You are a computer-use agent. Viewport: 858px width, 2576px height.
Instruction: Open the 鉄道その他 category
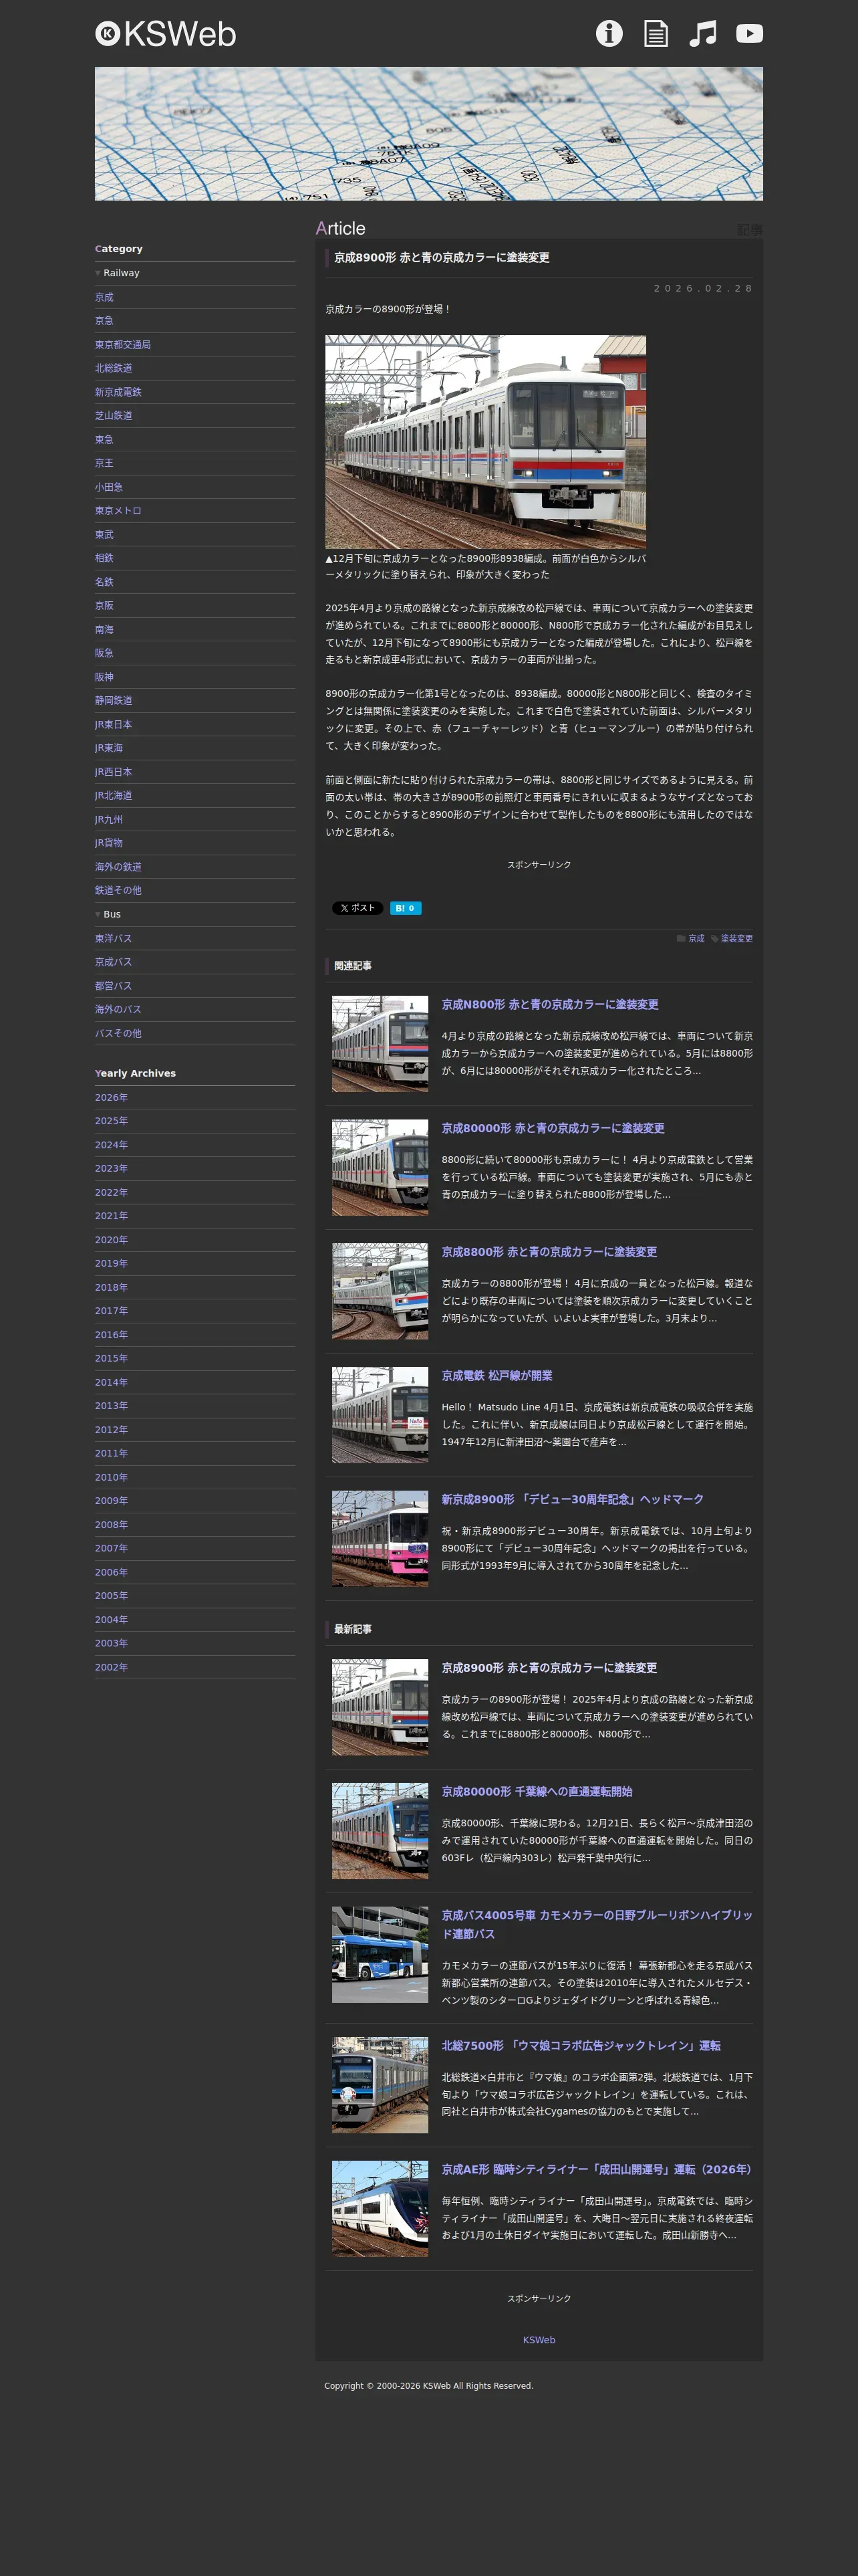(x=118, y=890)
